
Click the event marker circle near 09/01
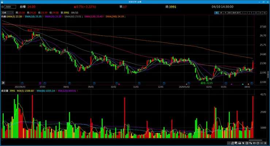[94, 83]
